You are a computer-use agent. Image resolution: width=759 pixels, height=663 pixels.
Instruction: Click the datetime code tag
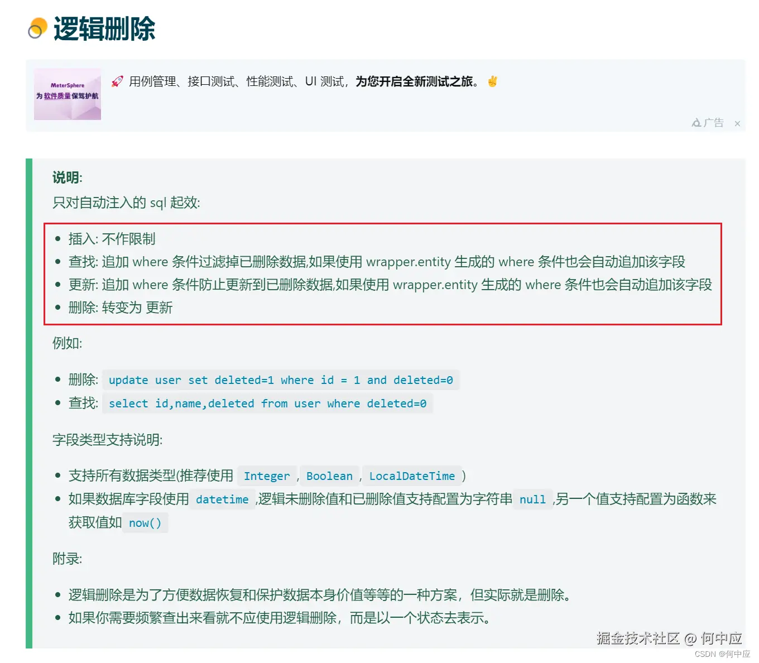222,499
